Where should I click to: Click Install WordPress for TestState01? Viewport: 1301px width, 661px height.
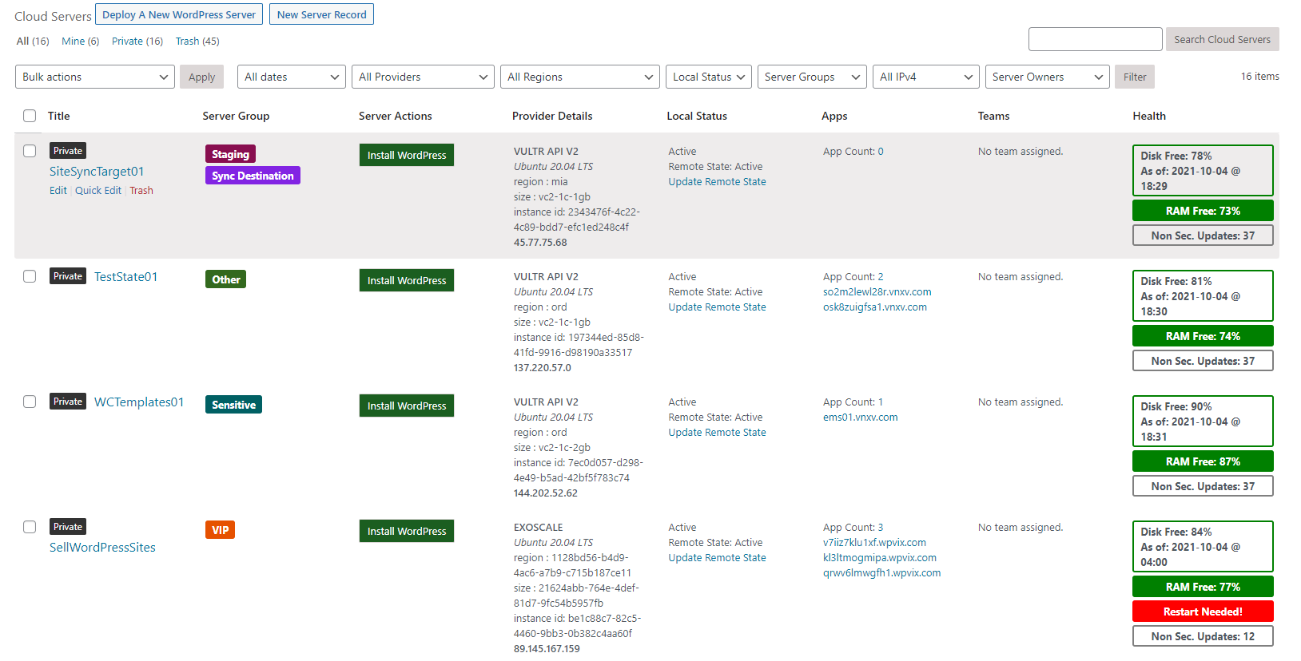(406, 280)
